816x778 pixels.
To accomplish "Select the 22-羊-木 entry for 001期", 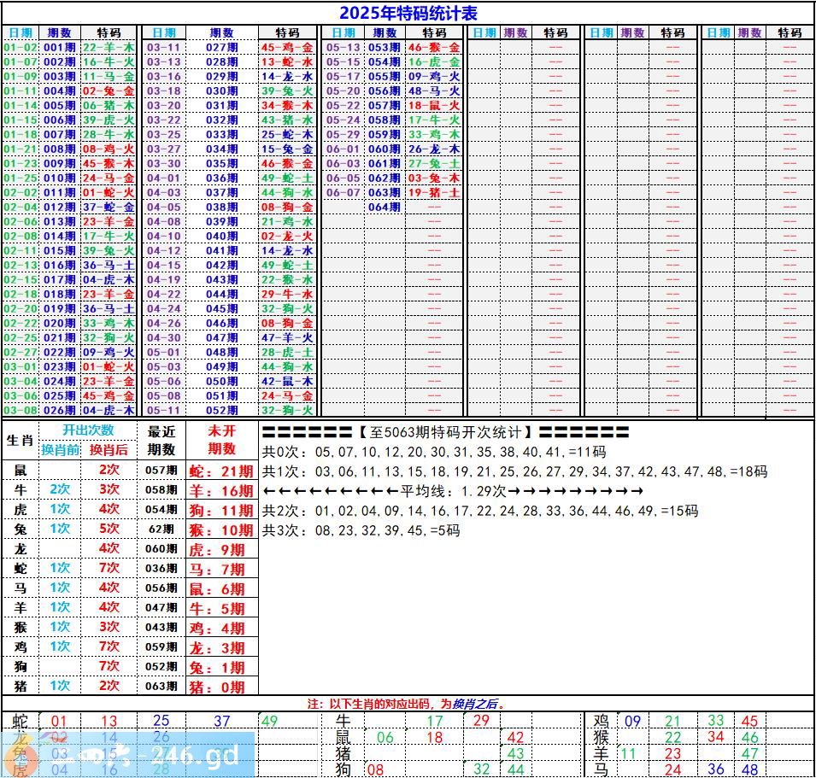I will 109,48.
